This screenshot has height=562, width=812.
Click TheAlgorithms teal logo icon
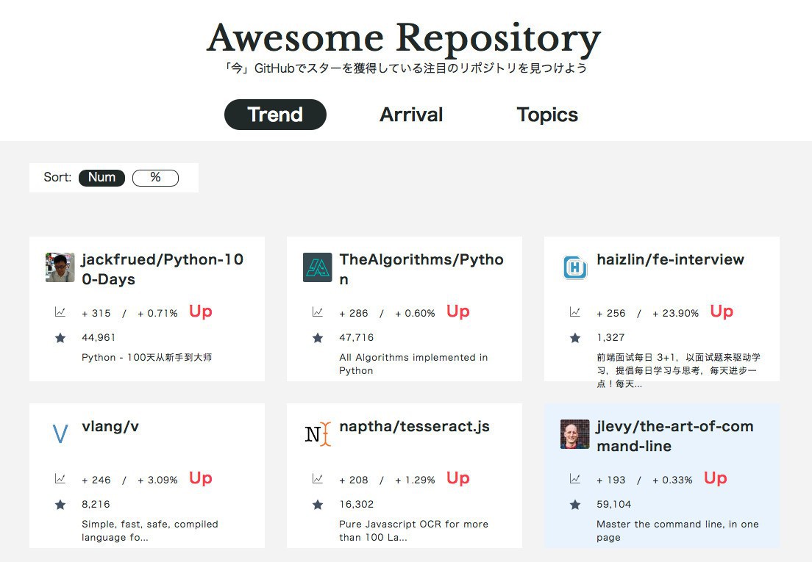click(317, 267)
